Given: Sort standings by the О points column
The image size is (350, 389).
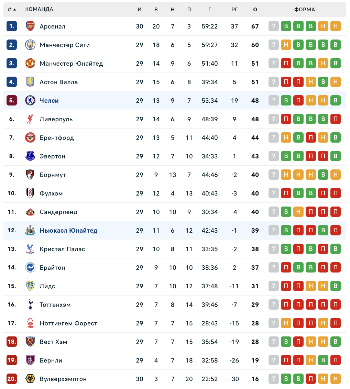Looking at the screenshot, I should pos(255,10).
